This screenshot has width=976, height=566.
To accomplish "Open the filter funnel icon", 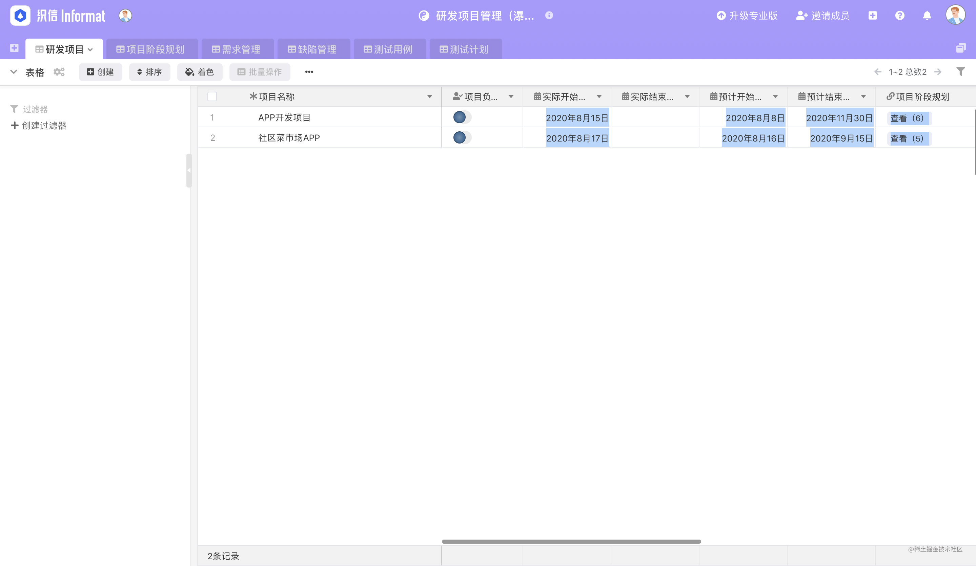I will tap(960, 71).
